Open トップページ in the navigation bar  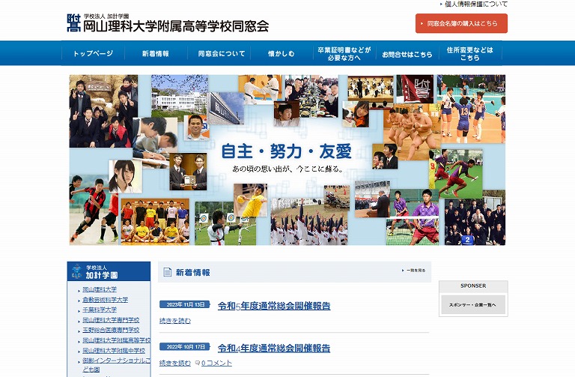tap(93, 54)
